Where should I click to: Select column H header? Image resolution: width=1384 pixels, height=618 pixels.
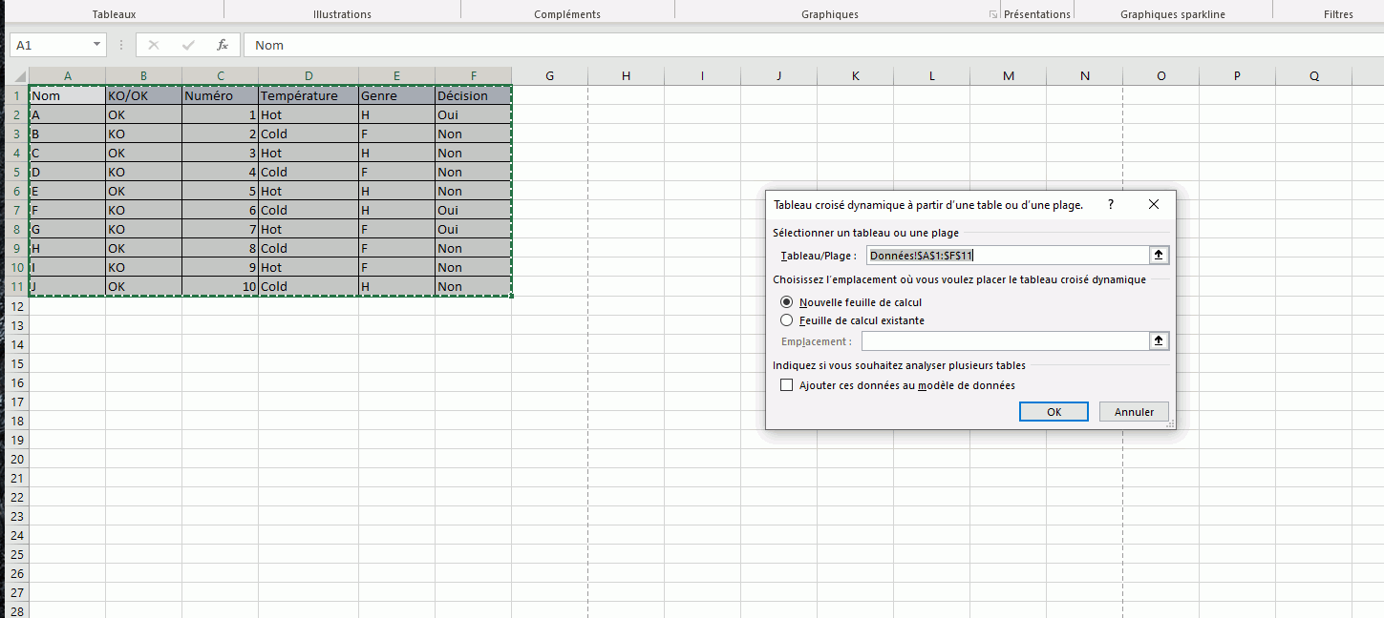[x=626, y=76]
